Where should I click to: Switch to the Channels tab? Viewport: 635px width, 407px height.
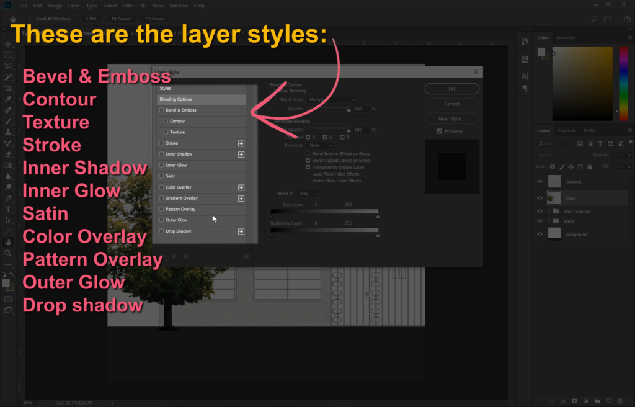[566, 131]
